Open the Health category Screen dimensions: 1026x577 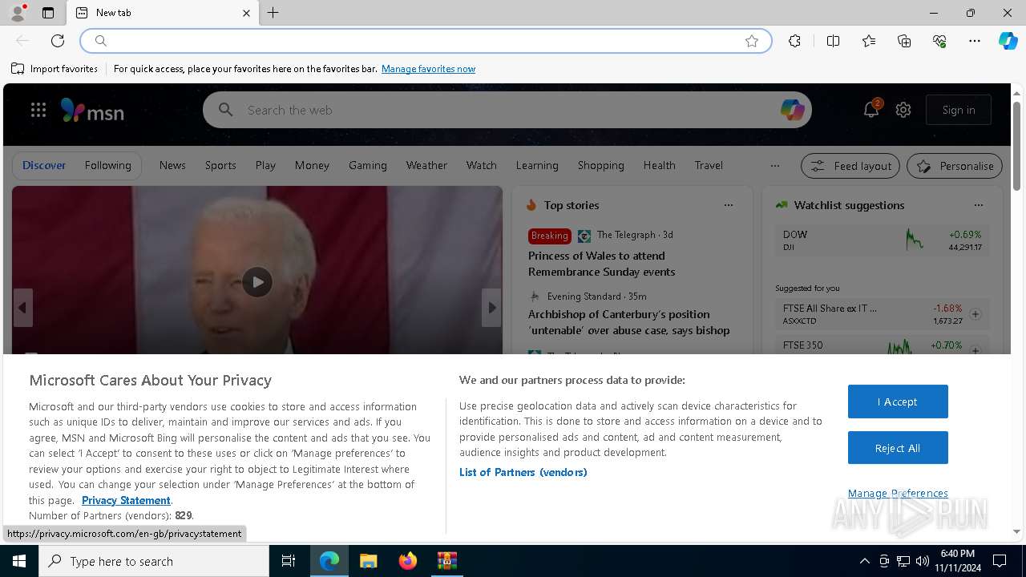click(659, 165)
